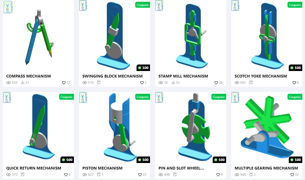Click the heart icon on Multiple Gearing Mechanism
The width and height of the screenshot is (305, 180).
(x=292, y=174)
